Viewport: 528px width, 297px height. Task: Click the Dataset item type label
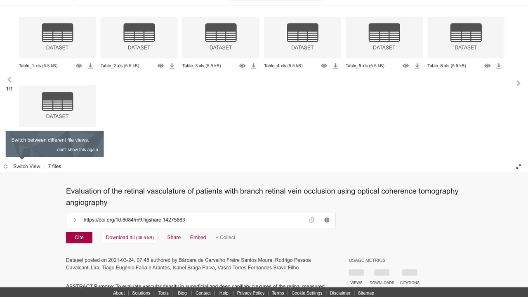coord(75,260)
